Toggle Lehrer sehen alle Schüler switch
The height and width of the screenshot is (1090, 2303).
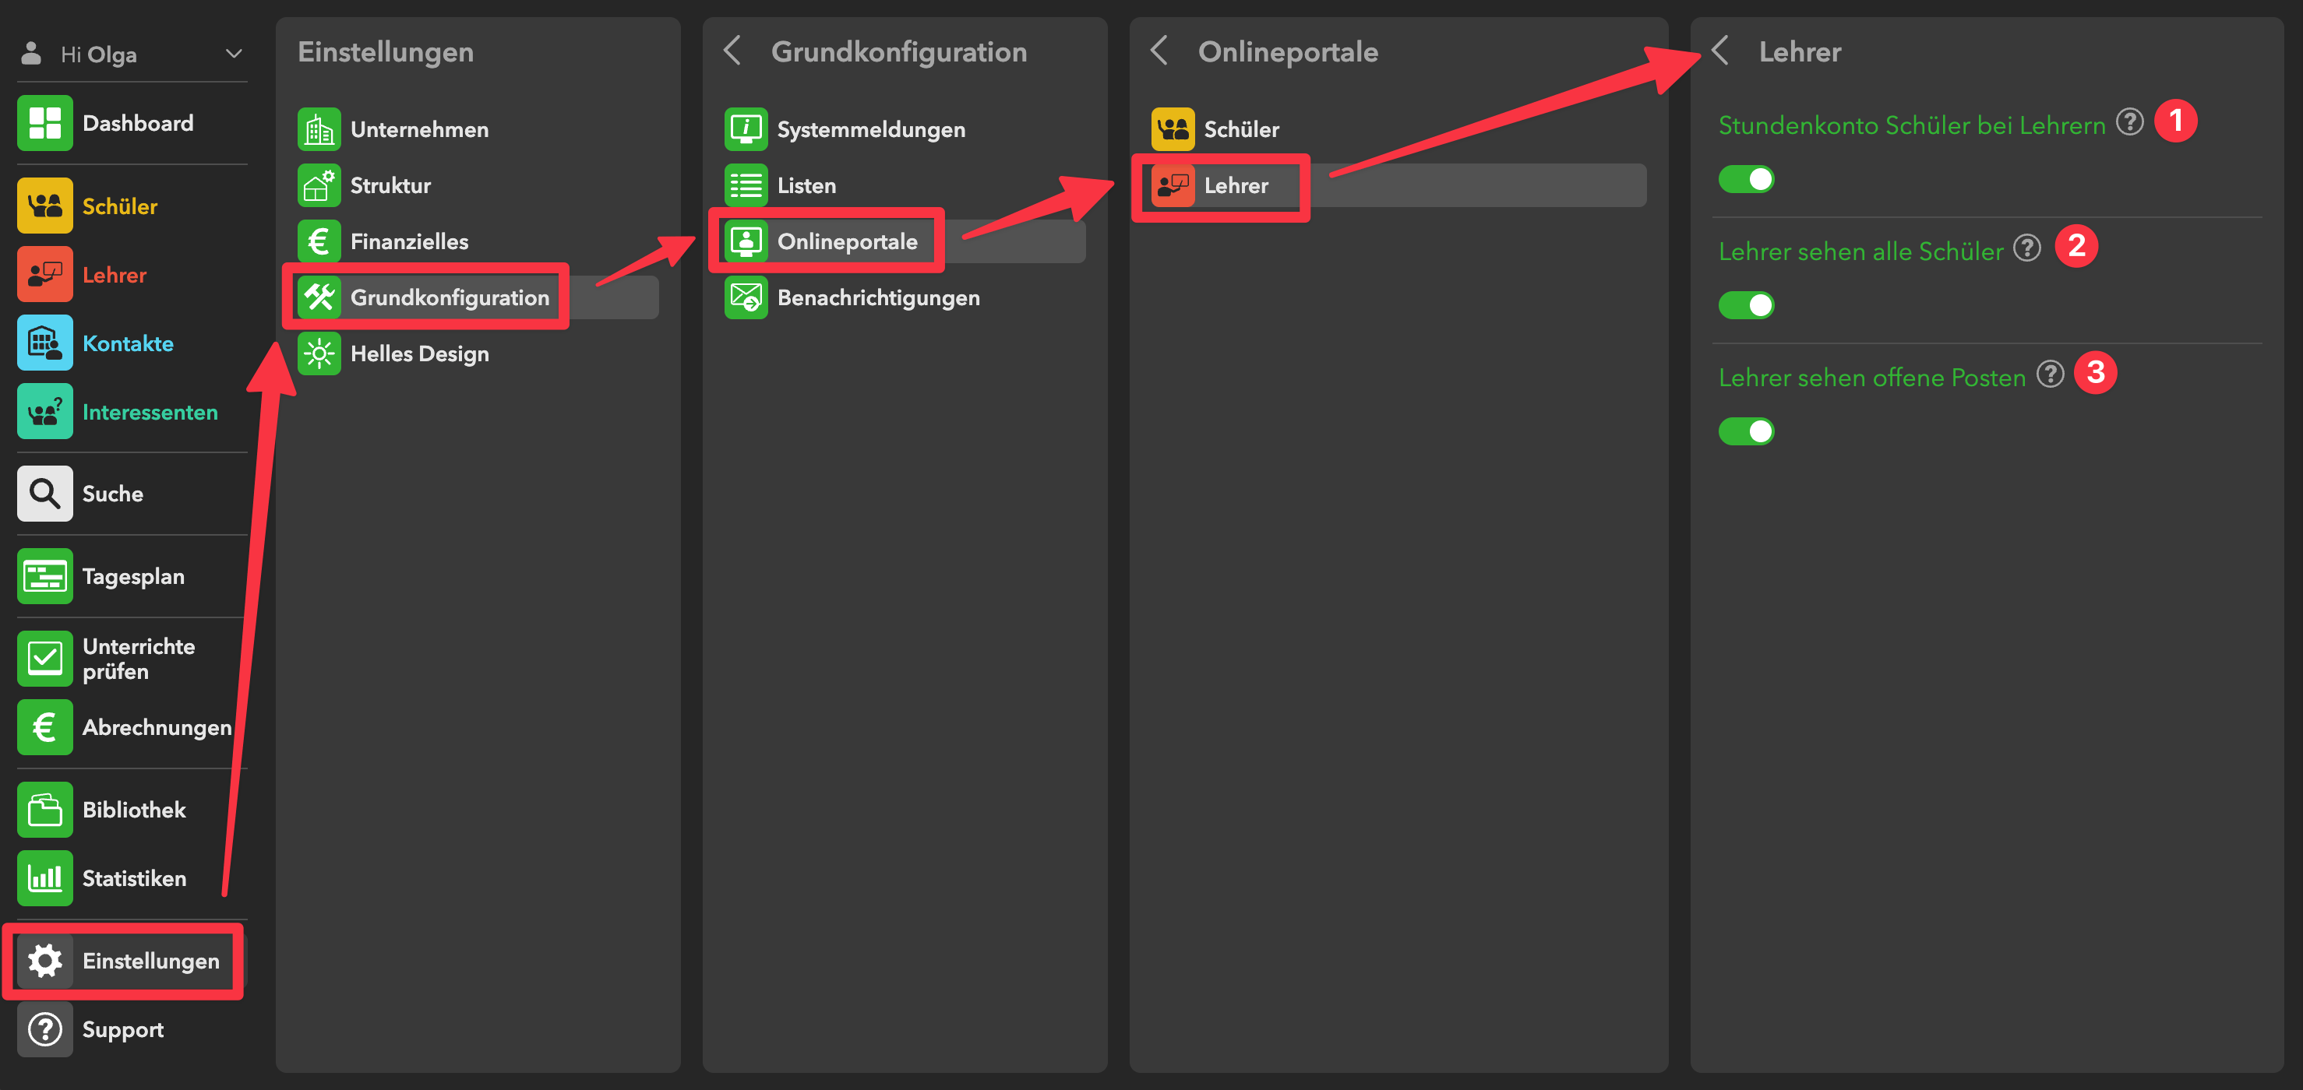(1746, 305)
